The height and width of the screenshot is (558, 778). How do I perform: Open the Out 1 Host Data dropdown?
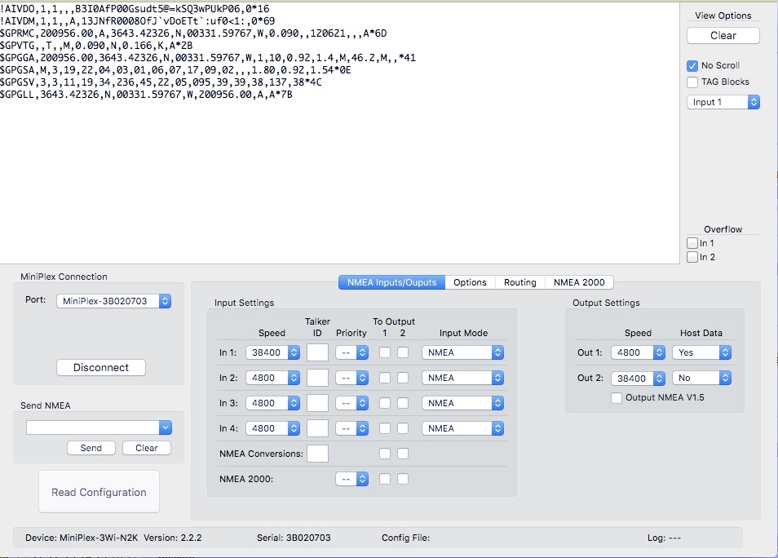701,352
